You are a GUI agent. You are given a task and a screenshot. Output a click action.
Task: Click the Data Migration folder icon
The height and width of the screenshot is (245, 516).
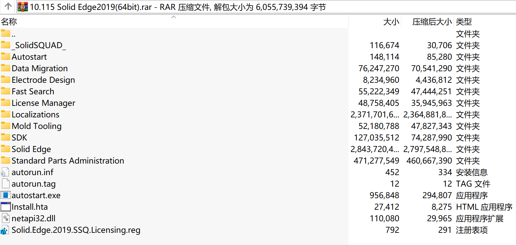pyautogui.click(x=6, y=68)
